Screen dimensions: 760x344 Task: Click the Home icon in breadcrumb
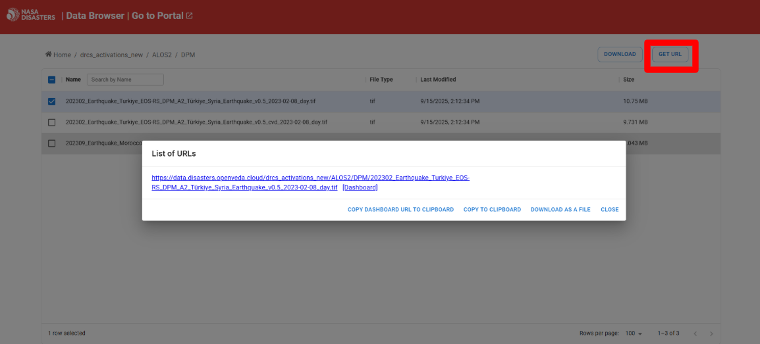coord(48,55)
